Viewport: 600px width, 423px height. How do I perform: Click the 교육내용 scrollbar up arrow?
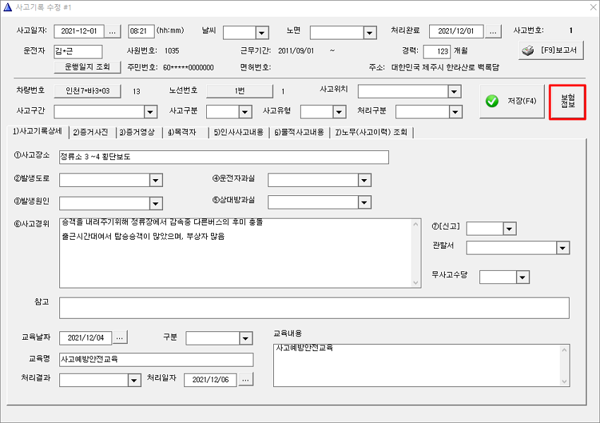point(565,350)
